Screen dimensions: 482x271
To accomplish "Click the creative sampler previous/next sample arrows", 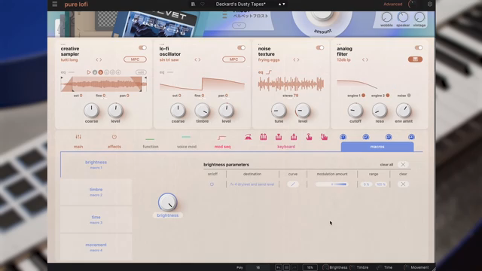I will tap(99, 59).
